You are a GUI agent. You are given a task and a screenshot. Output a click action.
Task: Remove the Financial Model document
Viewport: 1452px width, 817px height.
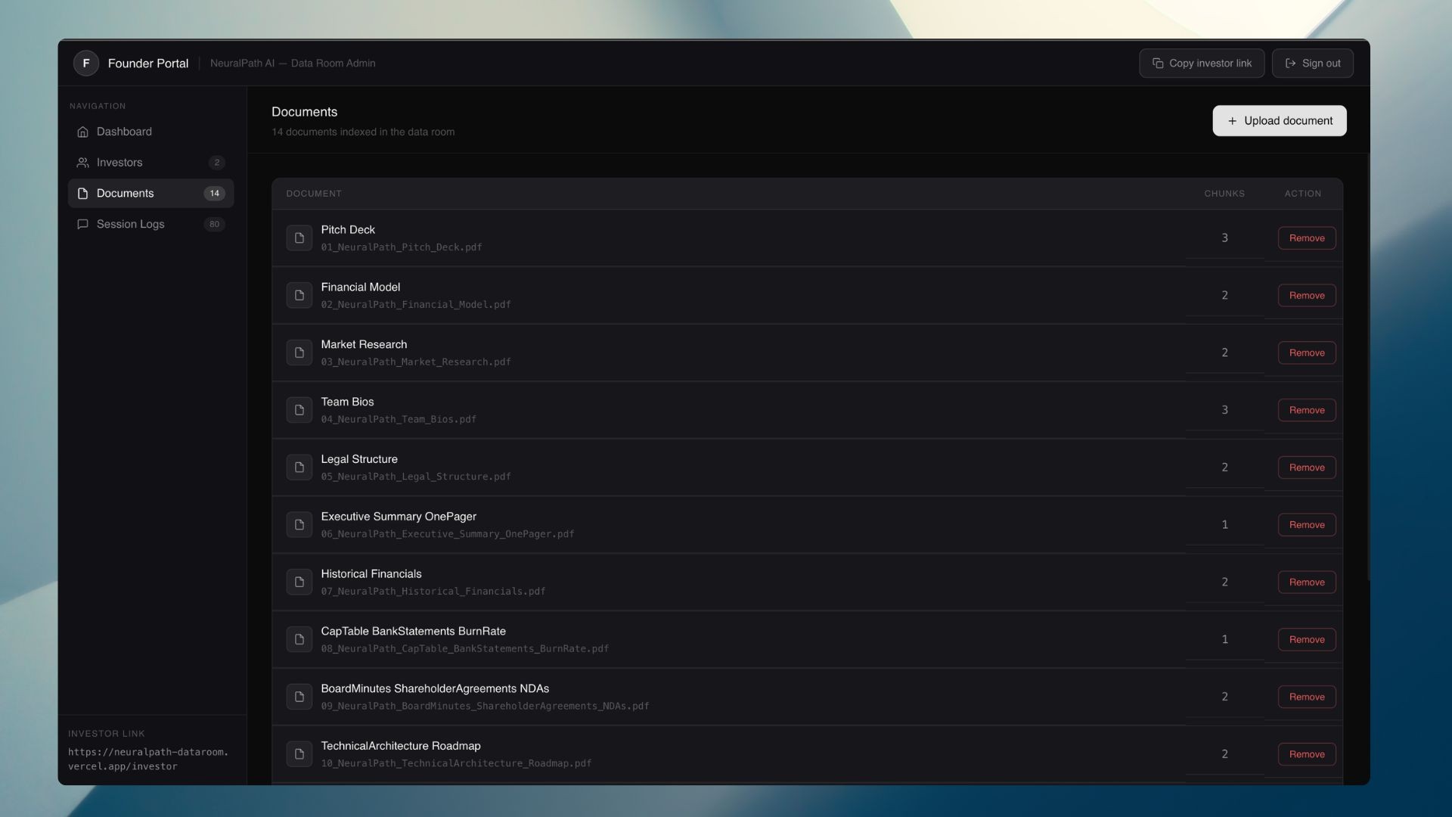1307,296
